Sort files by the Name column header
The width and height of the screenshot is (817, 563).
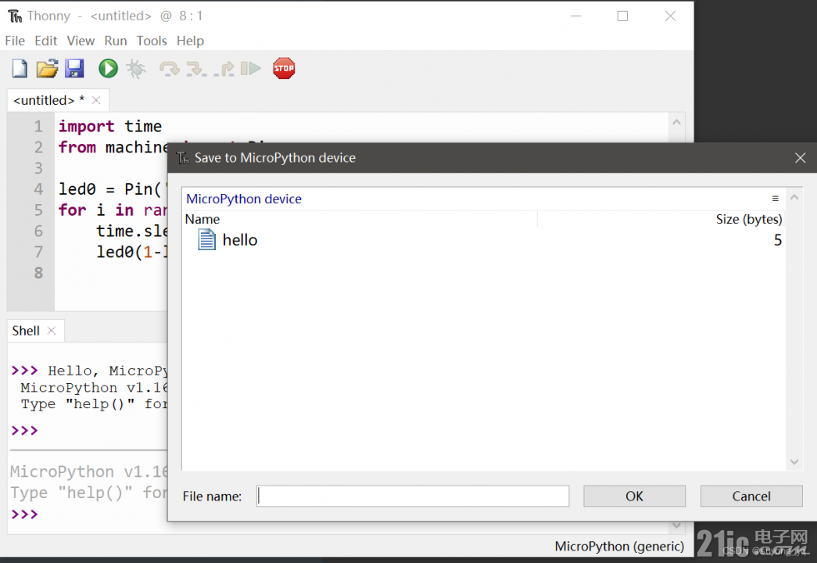click(x=202, y=219)
